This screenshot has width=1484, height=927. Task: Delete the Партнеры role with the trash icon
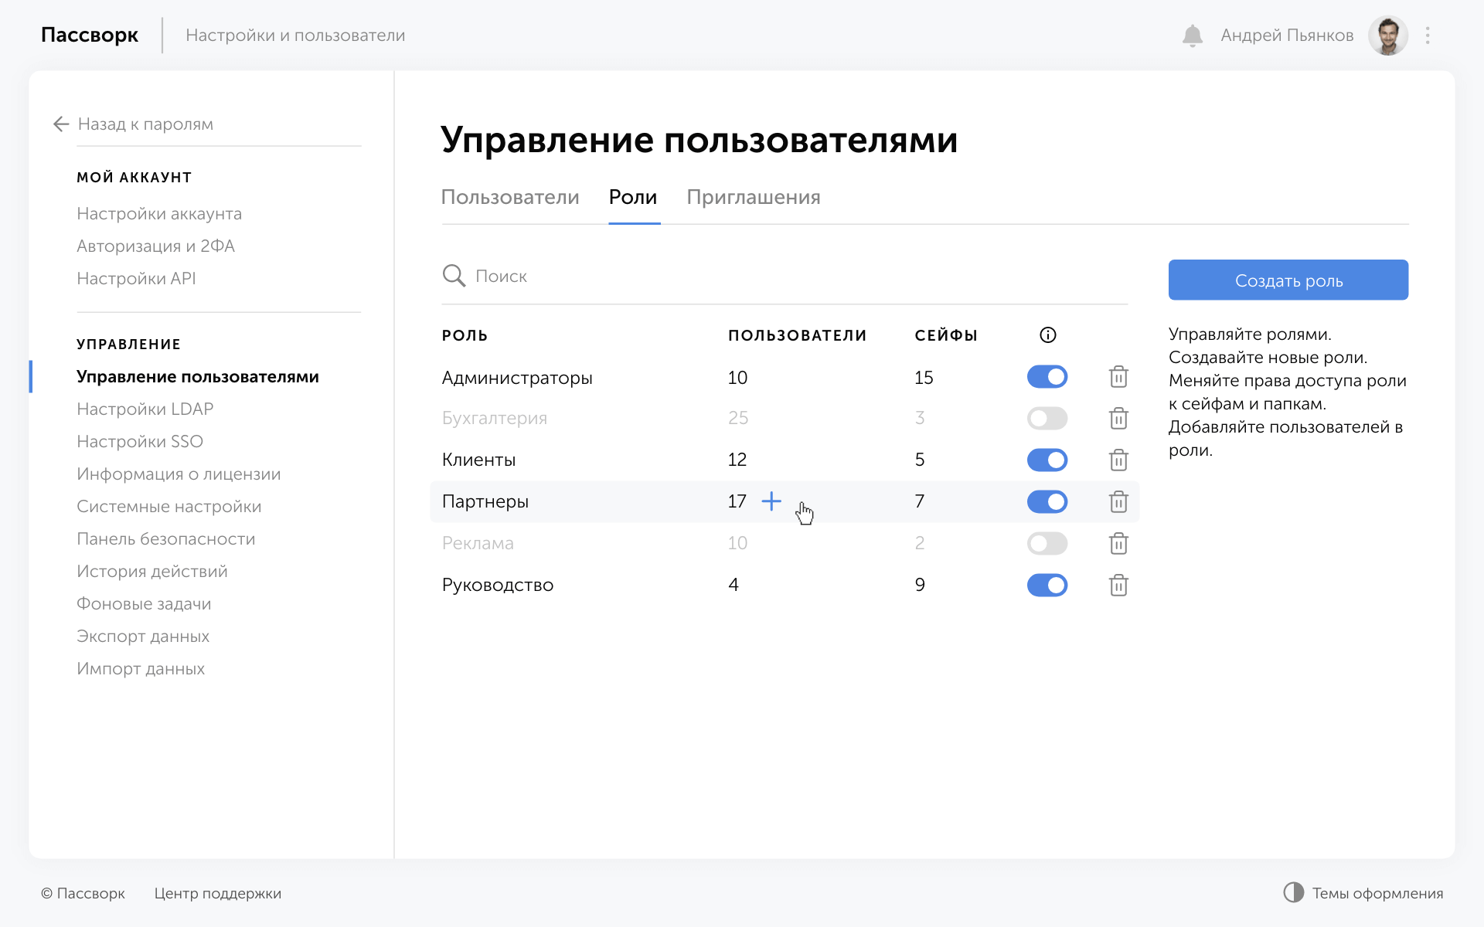point(1118,502)
